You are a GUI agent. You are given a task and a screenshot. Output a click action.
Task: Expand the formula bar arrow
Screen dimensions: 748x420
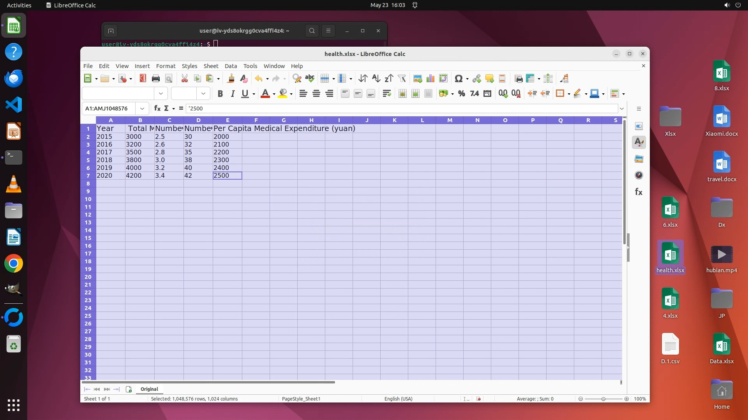click(622, 108)
